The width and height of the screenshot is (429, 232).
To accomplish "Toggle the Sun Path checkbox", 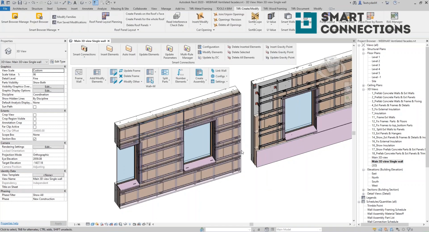I will pyautogui.click(x=35, y=107).
